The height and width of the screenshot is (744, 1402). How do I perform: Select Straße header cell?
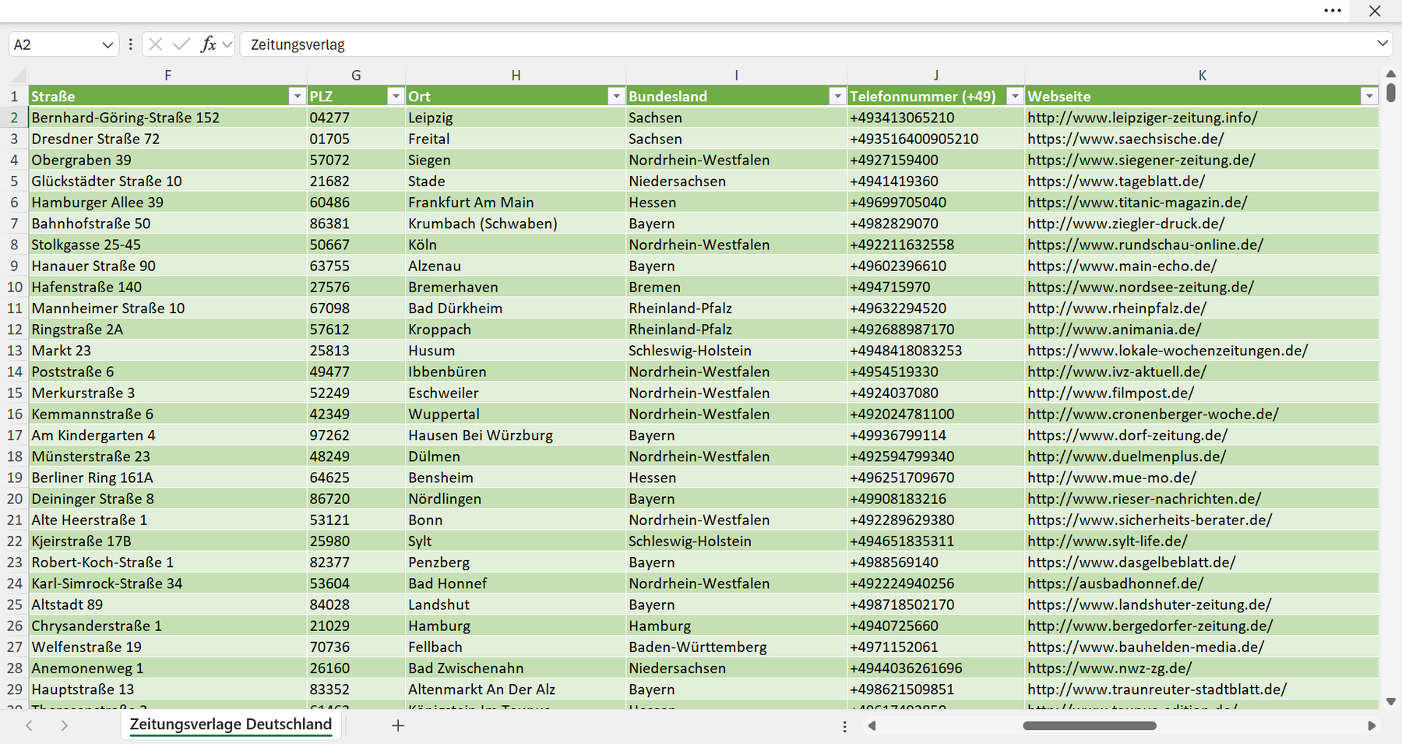point(167,96)
